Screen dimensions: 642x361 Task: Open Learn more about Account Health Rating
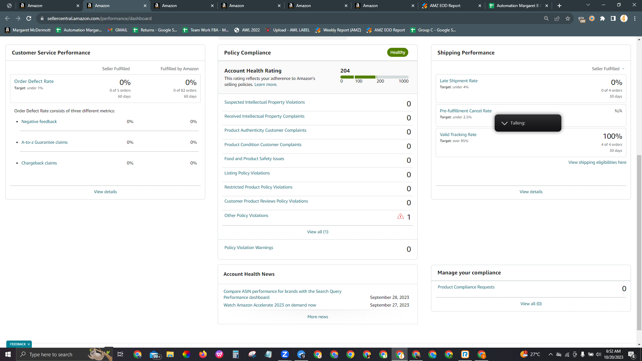pos(265,85)
